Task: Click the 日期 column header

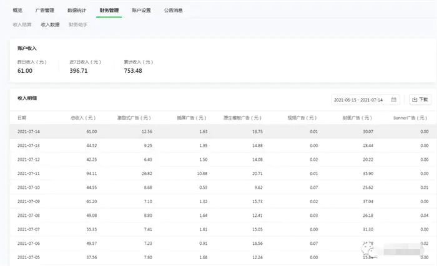Action: coord(22,118)
